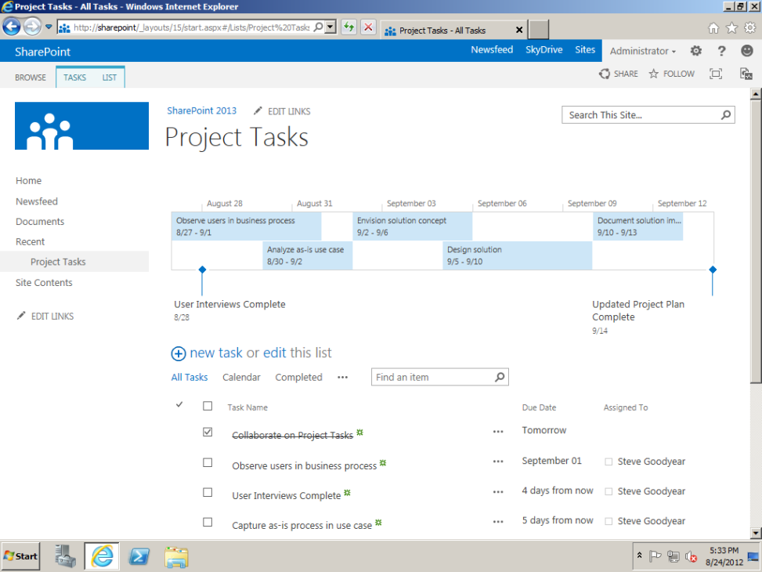Open the ellipsis menu next to Completed view
The height and width of the screenshot is (572, 762).
pyautogui.click(x=342, y=377)
